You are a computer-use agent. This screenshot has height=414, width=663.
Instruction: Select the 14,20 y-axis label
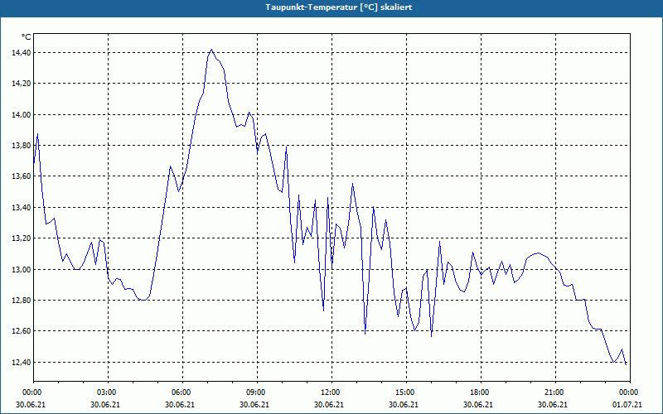(x=21, y=84)
